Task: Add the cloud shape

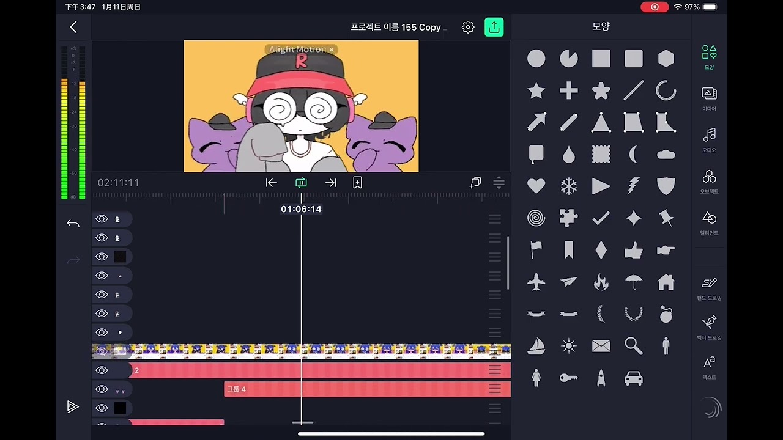Action: [x=666, y=155]
